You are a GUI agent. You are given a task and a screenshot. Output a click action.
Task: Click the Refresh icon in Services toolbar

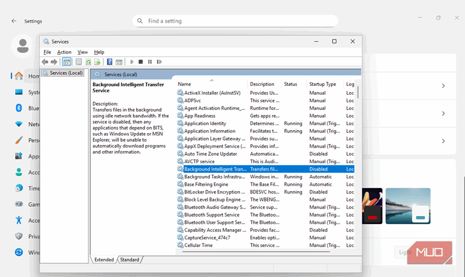(88, 62)
